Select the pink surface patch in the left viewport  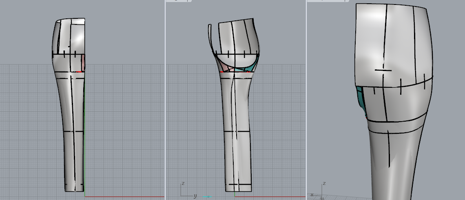[x=83, y=62]
